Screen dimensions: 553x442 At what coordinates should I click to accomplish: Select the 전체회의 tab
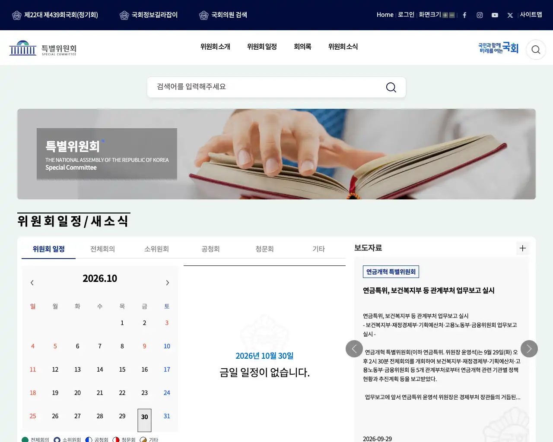tap(102, 249)
